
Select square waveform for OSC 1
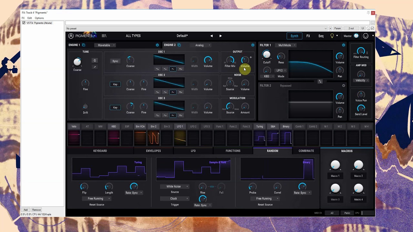[180, 69]
